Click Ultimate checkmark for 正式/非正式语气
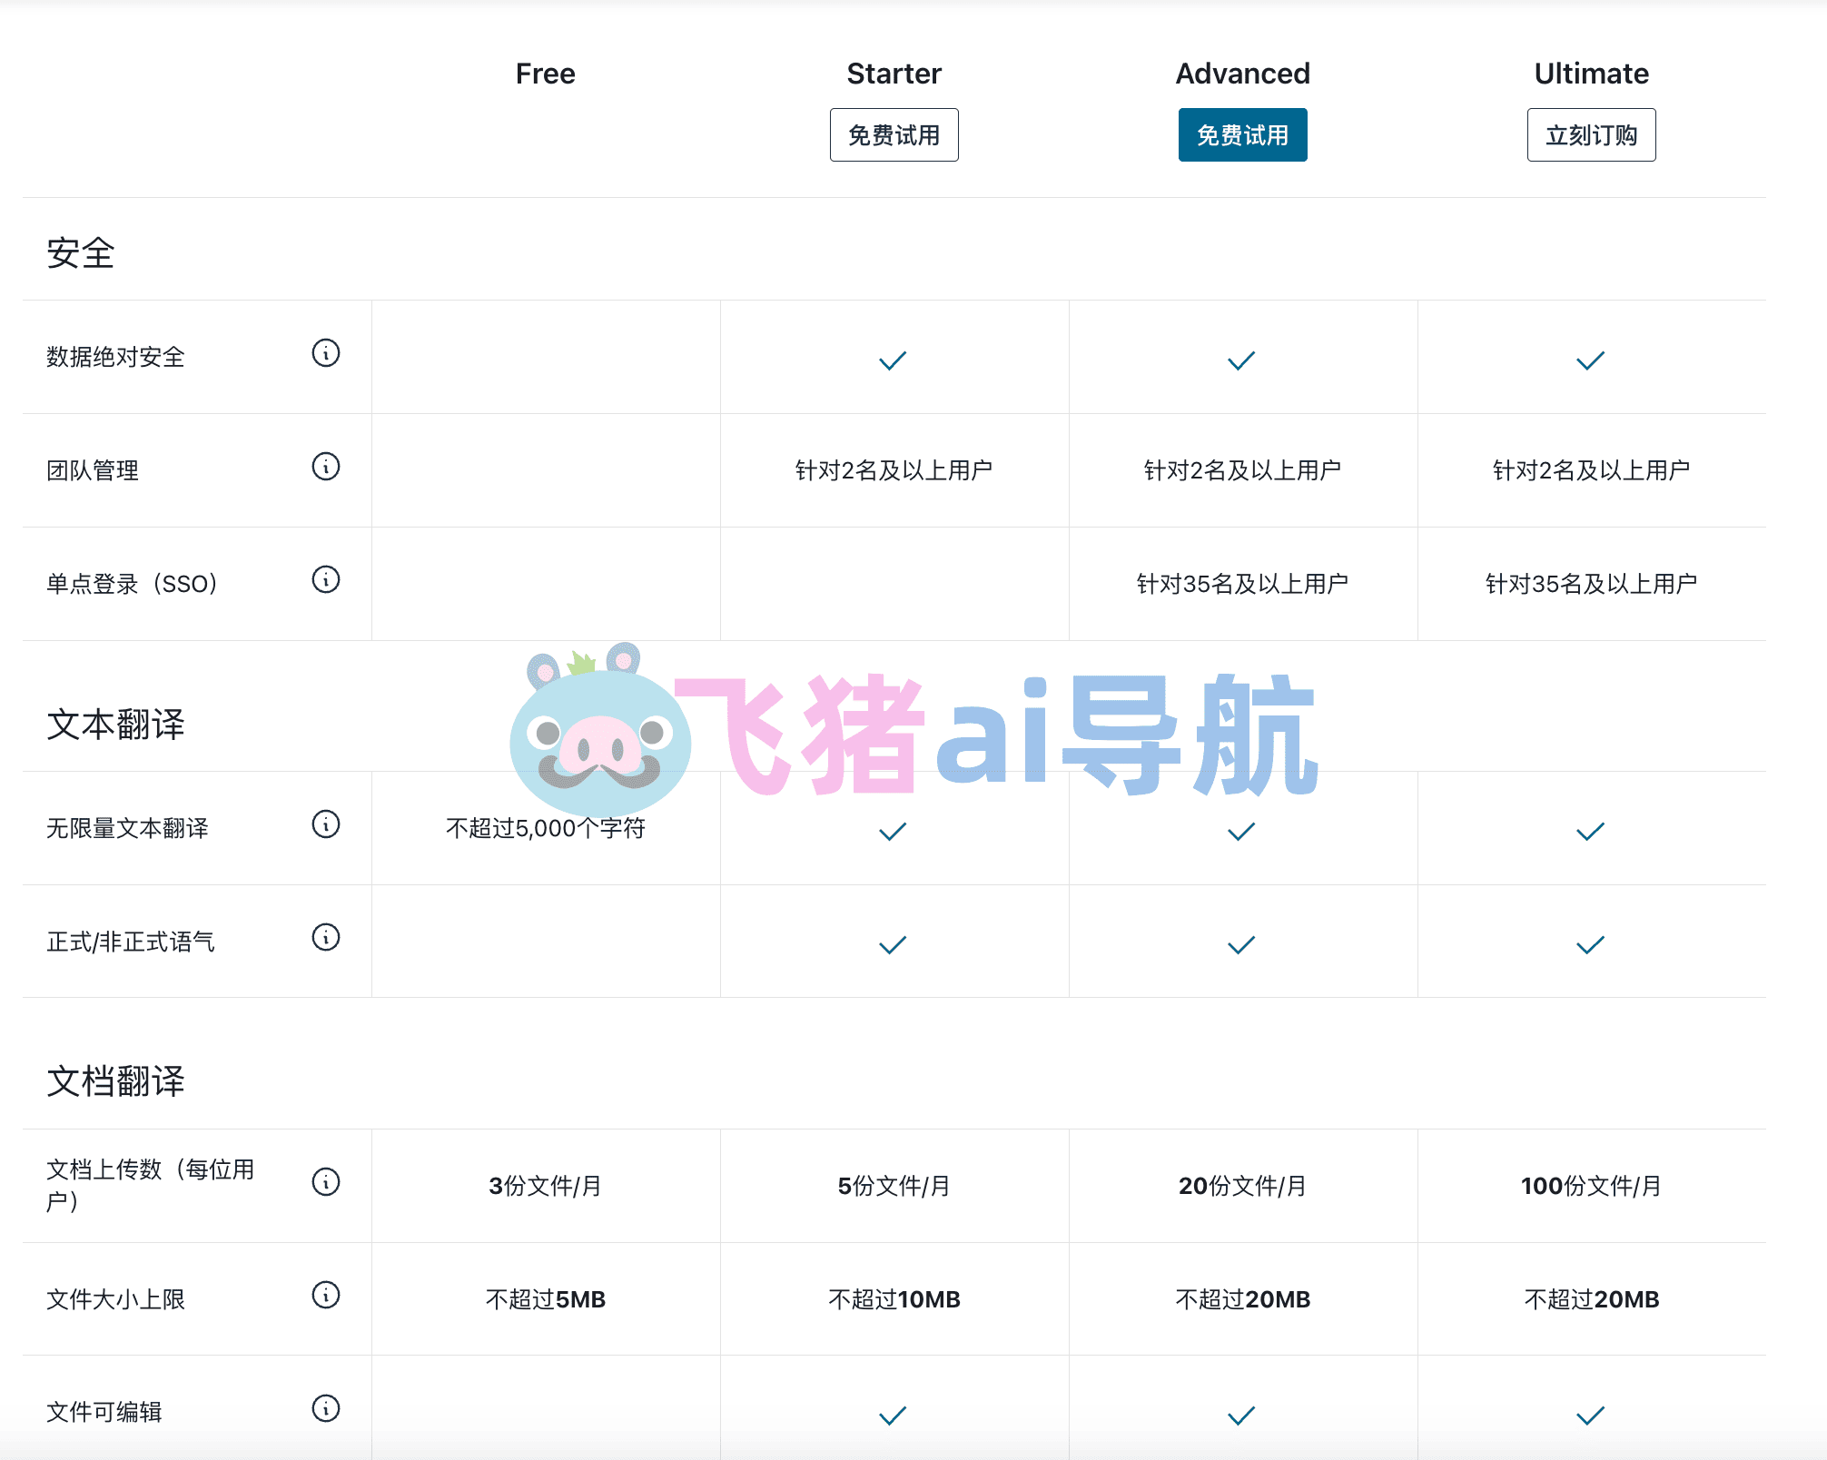The height and width of the screenshot is (1460, 1827). (x=1590, y=945)
